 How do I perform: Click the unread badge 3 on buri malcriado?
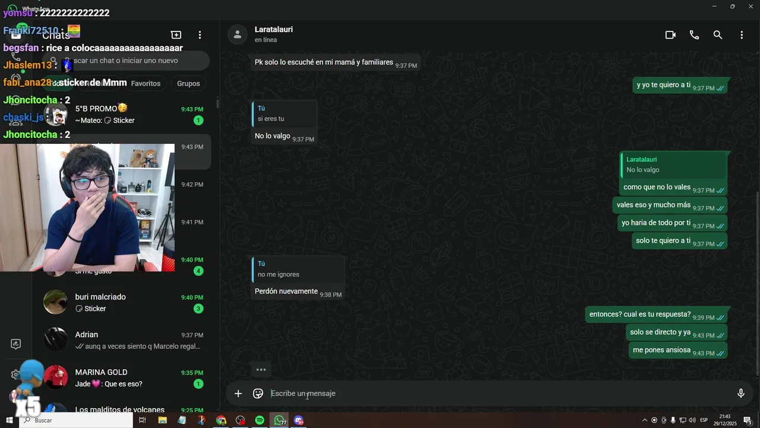(198, 309)
